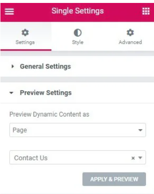Click the Preview Dynamic Content as label
154x194 pixels.
[x=49, y=114]
